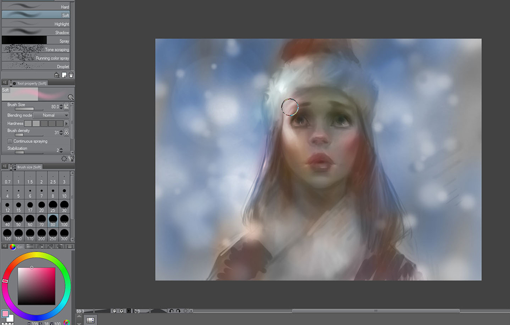Click the pink main color swatch

point(5,313)
